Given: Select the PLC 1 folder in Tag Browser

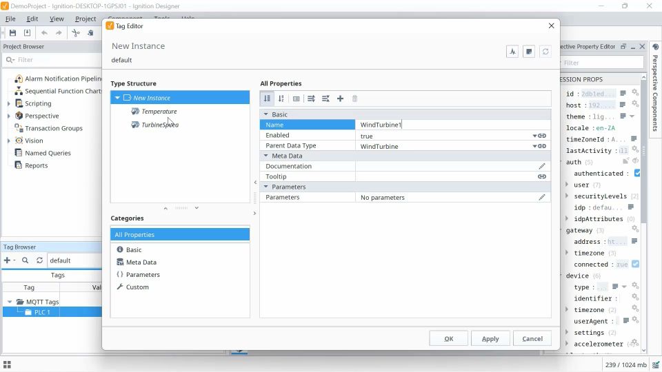Looking at the screenshot, I should tap(42, 312).
